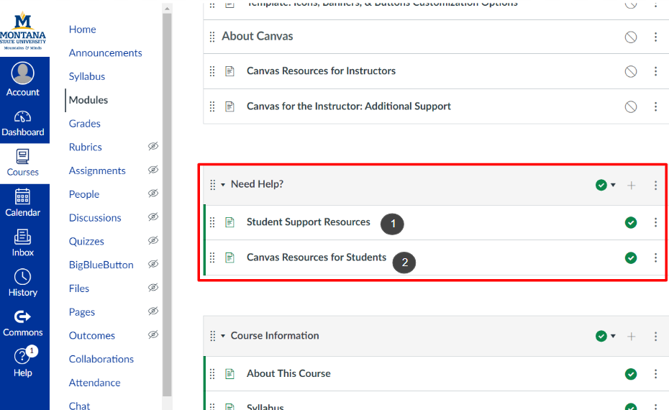Open Attendance in course navigation
Screen dimensions: 669x410
pyautogui.click(x=94, y=383)
